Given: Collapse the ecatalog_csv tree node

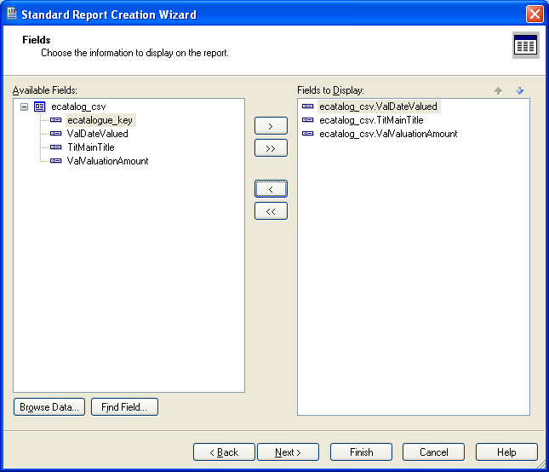Looking at the screenshot, I should [25, 106].
